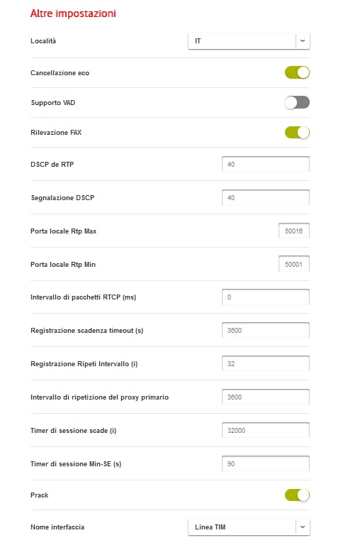The height and width of the screenshot is (550, 348).
Task: Select the Porta locale Rtp Max field
Action: pos(294,231)
